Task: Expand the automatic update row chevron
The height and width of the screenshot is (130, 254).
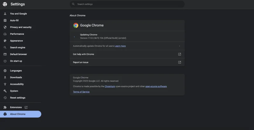Action: (x=179, y=46)
